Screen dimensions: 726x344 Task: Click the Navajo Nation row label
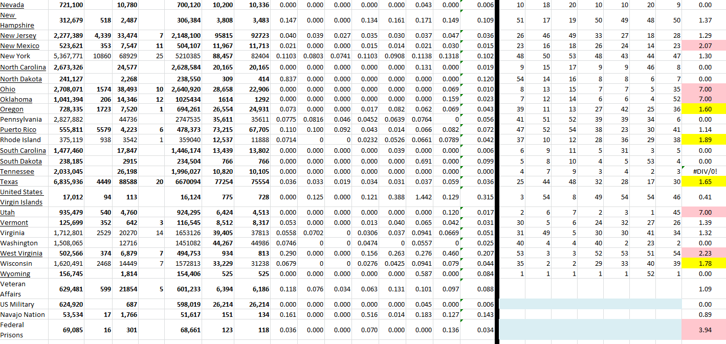click(x=23, y=315)
